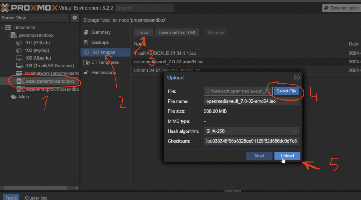Select 100 (Ubuntu) in the tree
This screenshot has height=200, width=361.
(38, 58)
